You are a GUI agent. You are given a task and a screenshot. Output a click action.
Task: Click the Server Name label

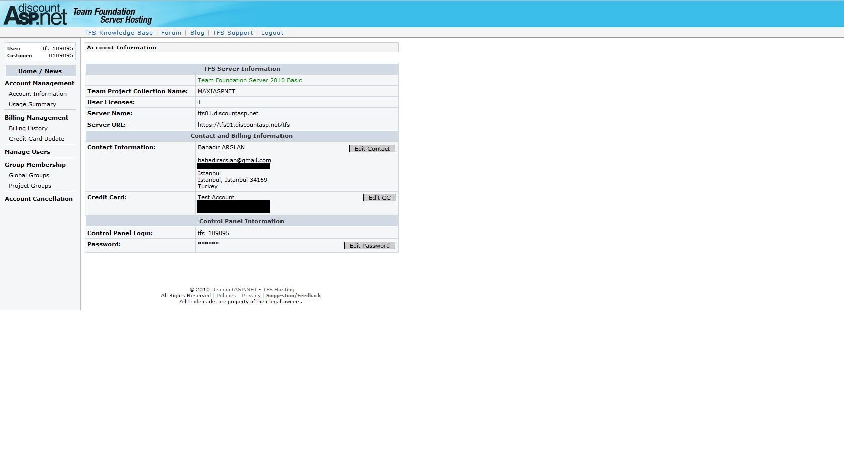click(110, 113)
